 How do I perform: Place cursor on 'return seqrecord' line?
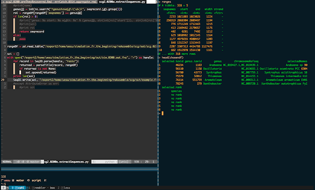32,31
